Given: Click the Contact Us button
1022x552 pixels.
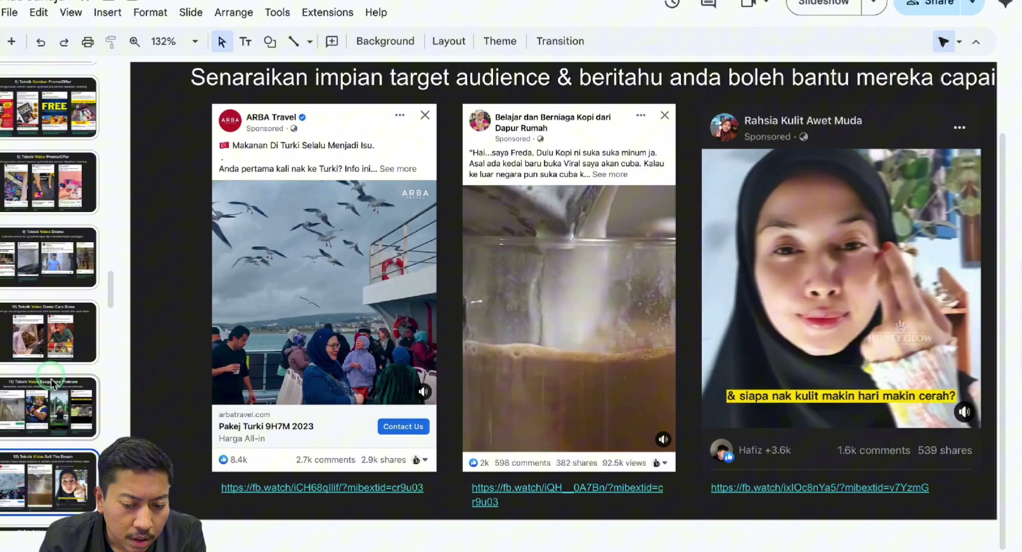Looking at the screenshot, I should point(403,427).
